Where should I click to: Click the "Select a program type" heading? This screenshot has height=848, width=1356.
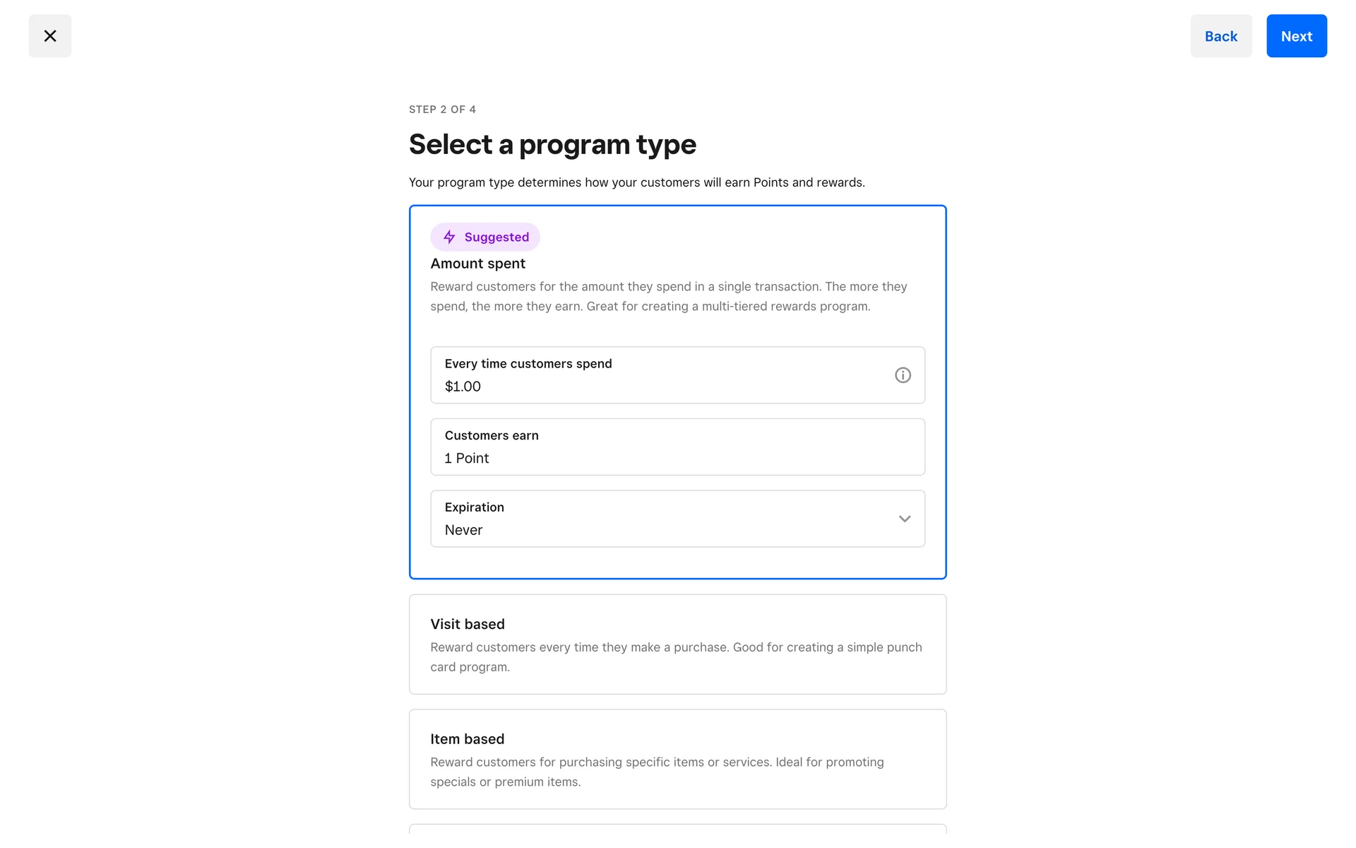(x=552, y=145)
